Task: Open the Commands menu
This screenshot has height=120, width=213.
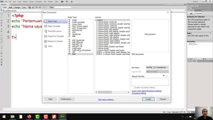Action: point(39,2)
